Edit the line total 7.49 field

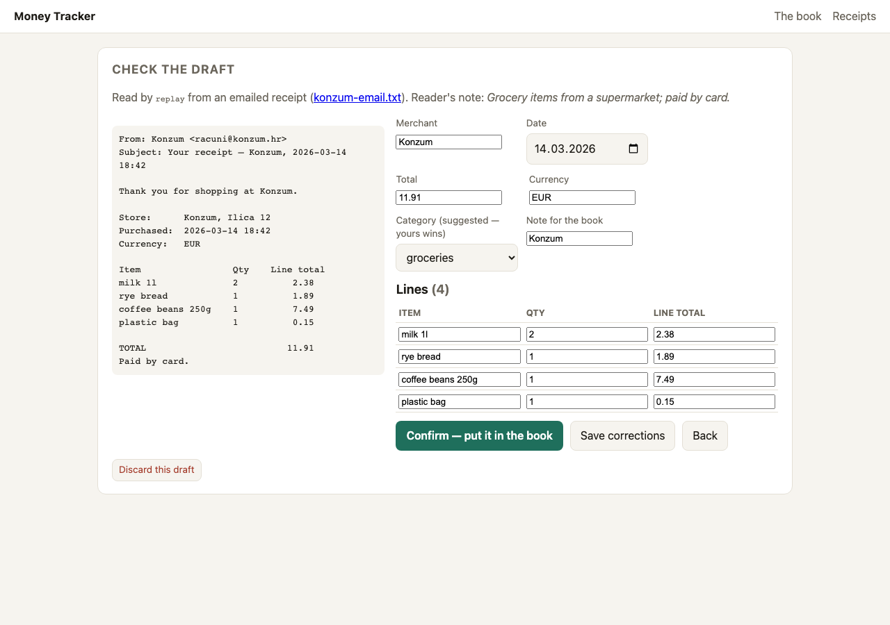pos(714,379)
